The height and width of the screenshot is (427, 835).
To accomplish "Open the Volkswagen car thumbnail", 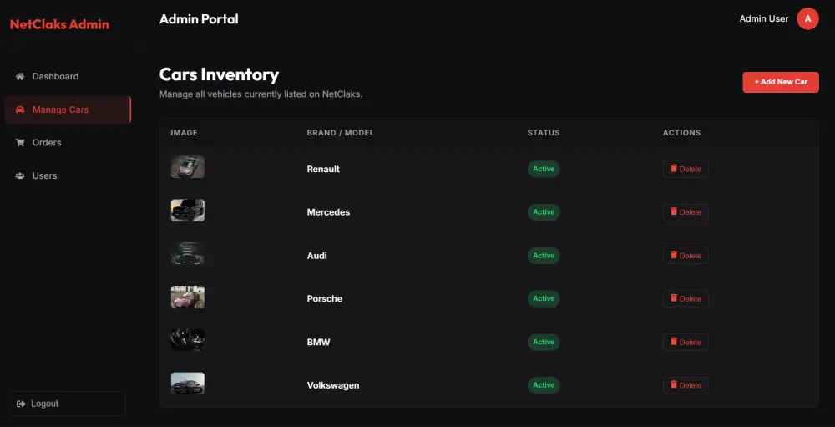I will coord(187,384).
